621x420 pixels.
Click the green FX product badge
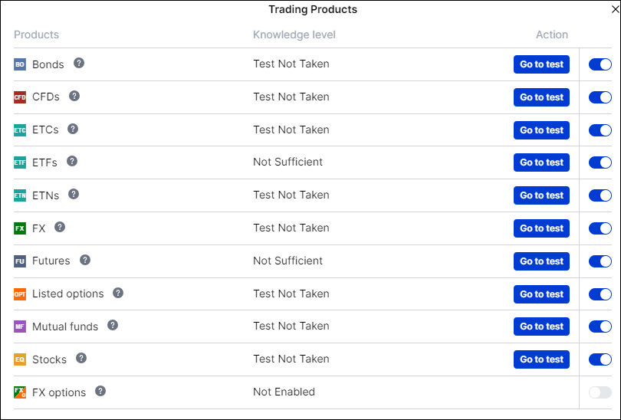click(20, 228)
